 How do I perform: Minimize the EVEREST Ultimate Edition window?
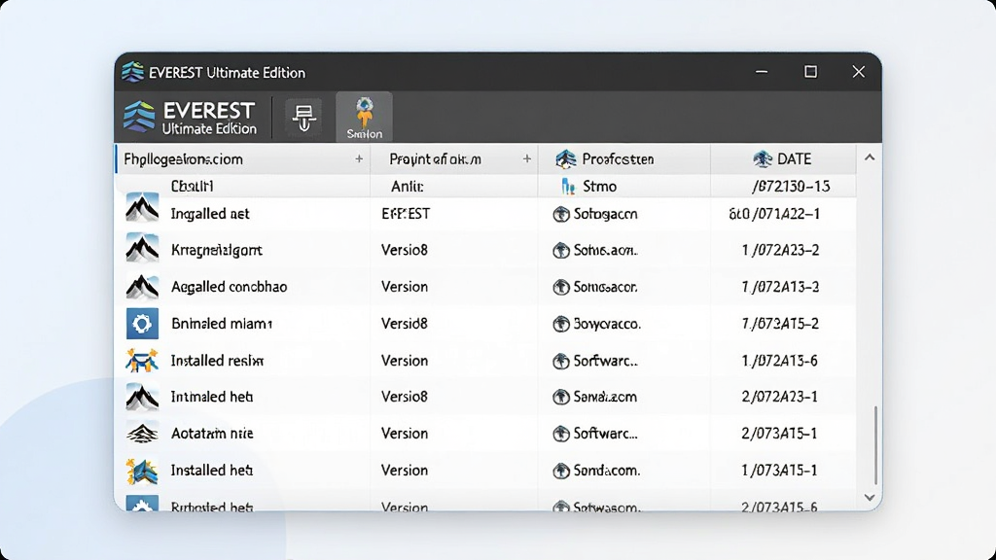(x=762, y=72)
